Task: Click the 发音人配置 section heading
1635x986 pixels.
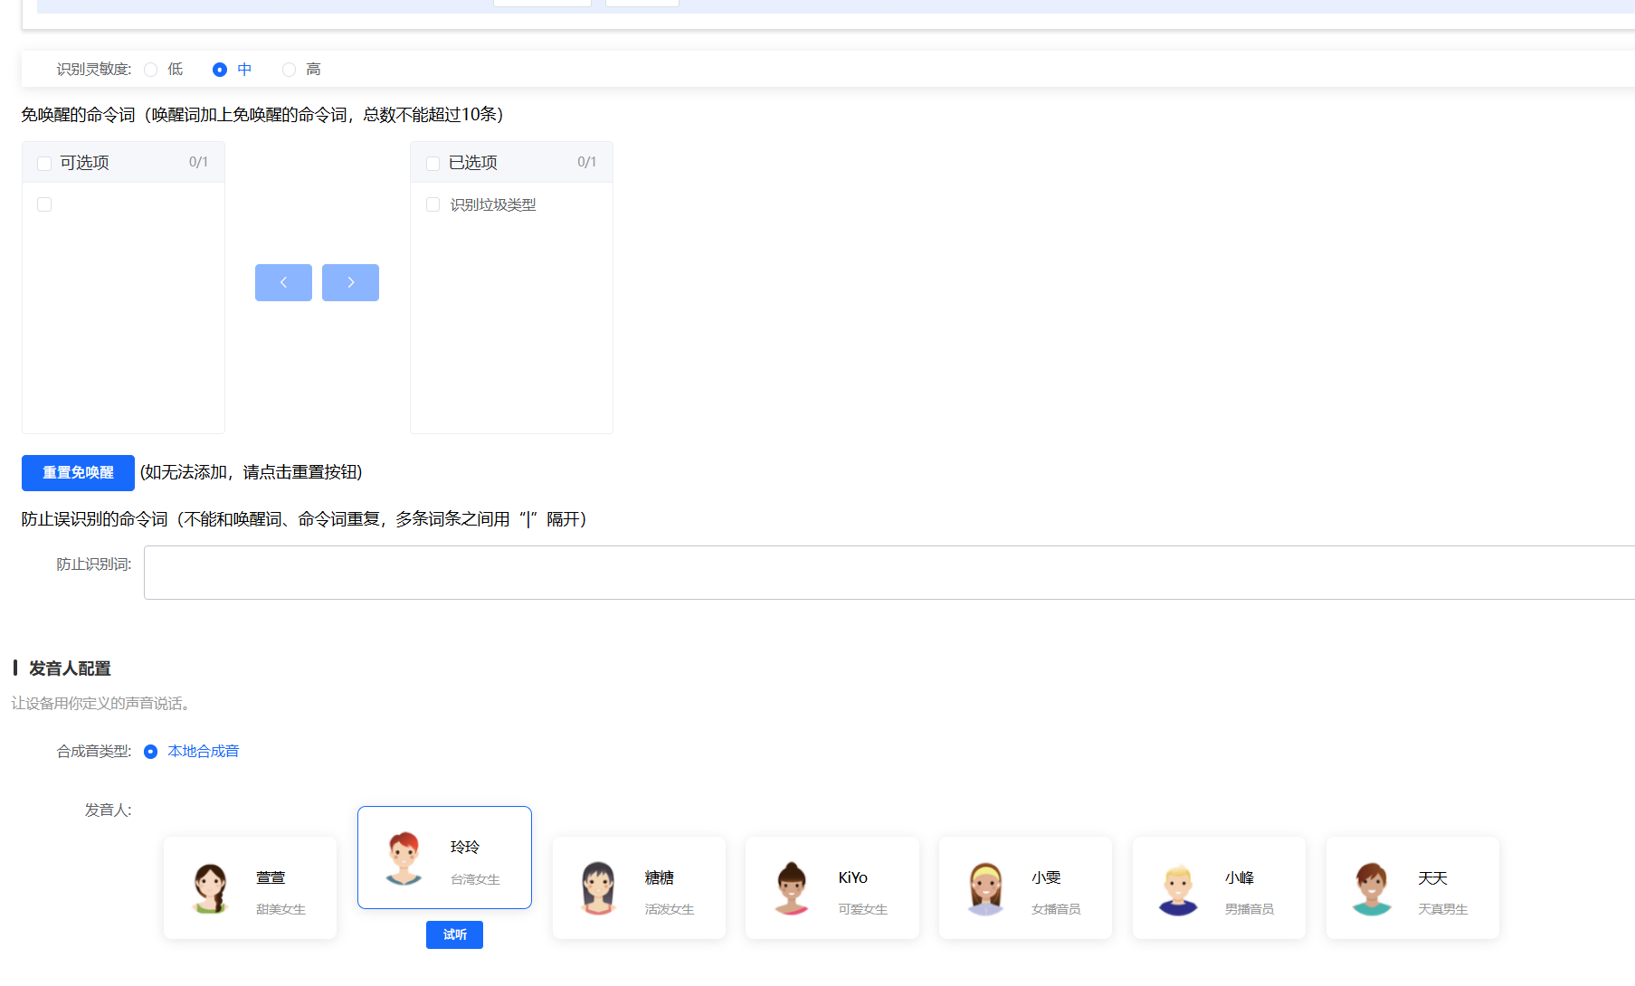Action: pos(70,668)
